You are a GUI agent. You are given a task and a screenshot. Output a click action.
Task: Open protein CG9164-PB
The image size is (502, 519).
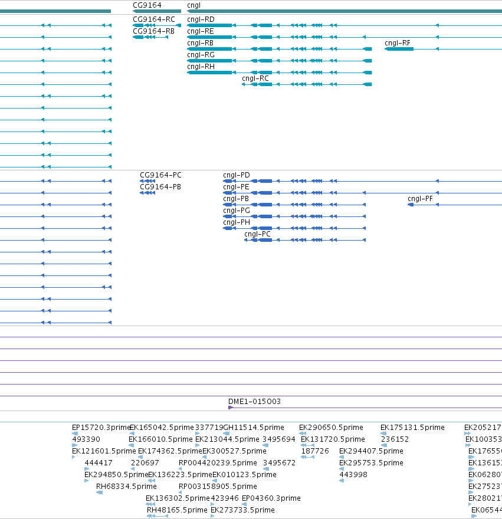click(x=160, y=187)
